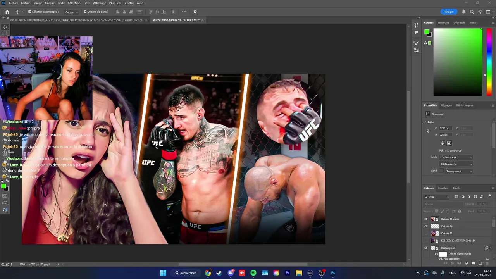This screenshot has width=496, height=279.
Task: Click the shape layer filter icon
Action: pyautogui.click(x=475, y=197)
